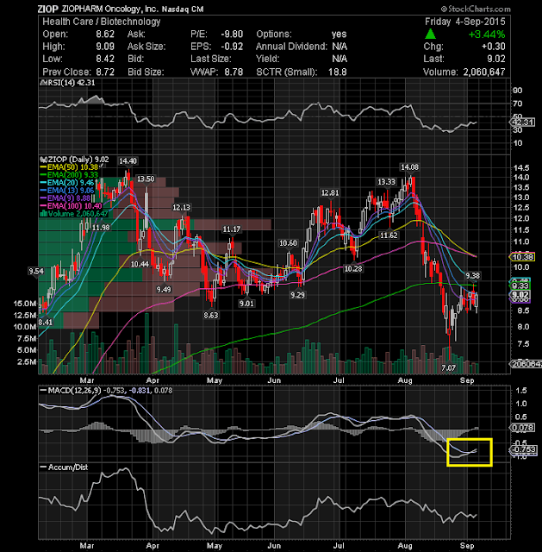Image resolution: width=542 pixels, height=552 pixels.
Task: Click the 11.17 price label
Action: pos(232,229)
